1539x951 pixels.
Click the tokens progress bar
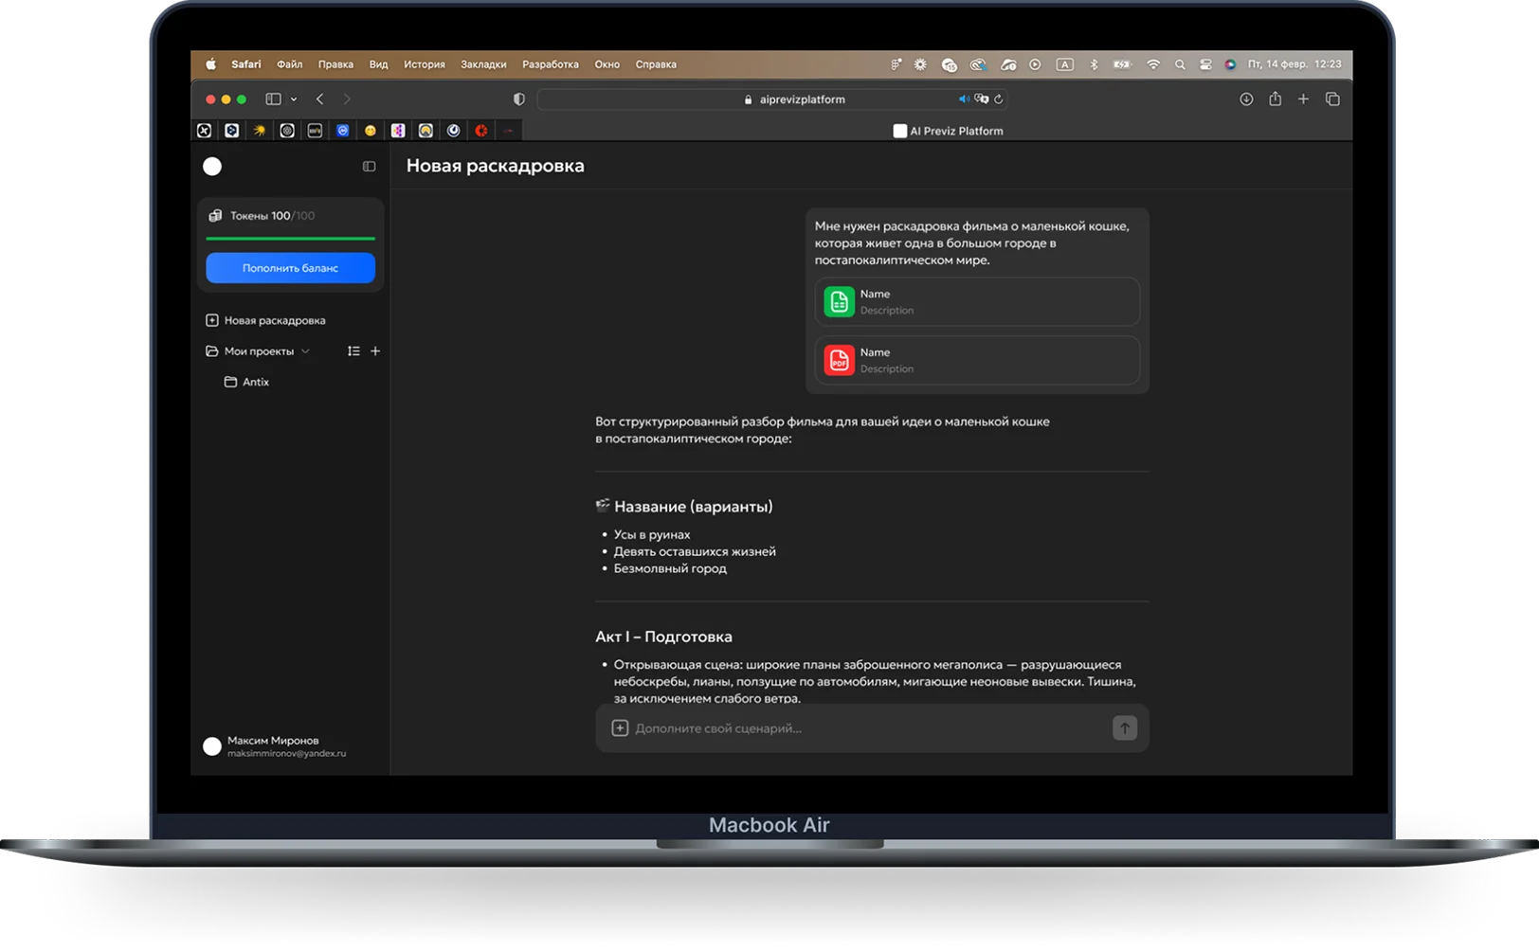pos(290,239)
